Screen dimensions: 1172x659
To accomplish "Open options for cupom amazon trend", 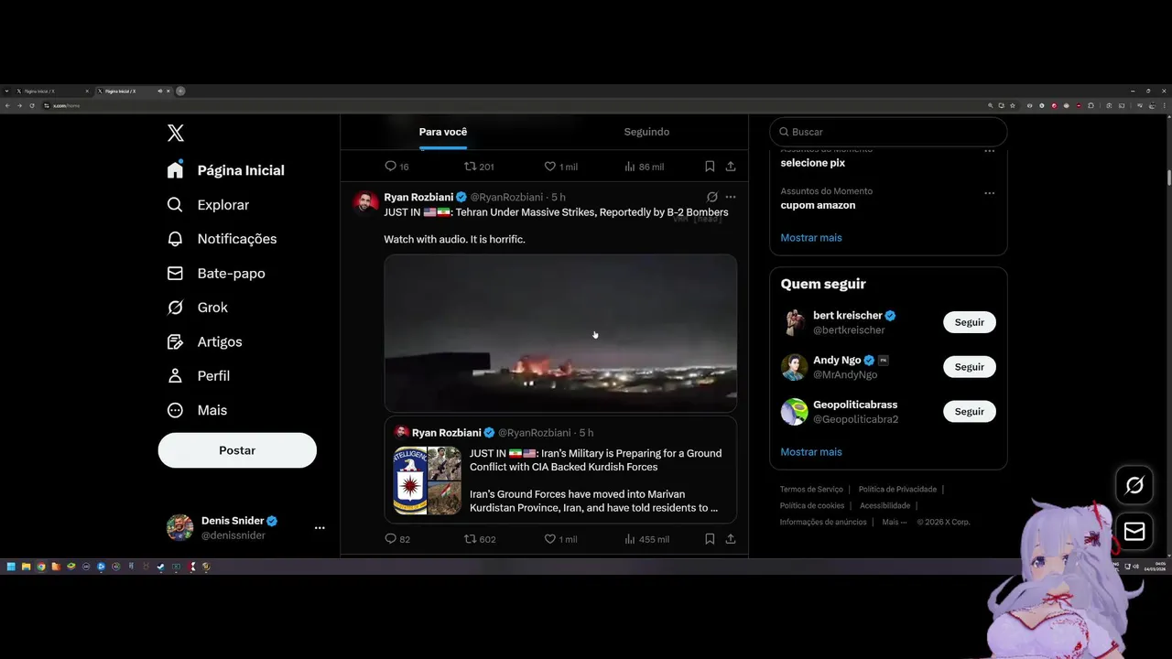I will (x=989, y=193).
